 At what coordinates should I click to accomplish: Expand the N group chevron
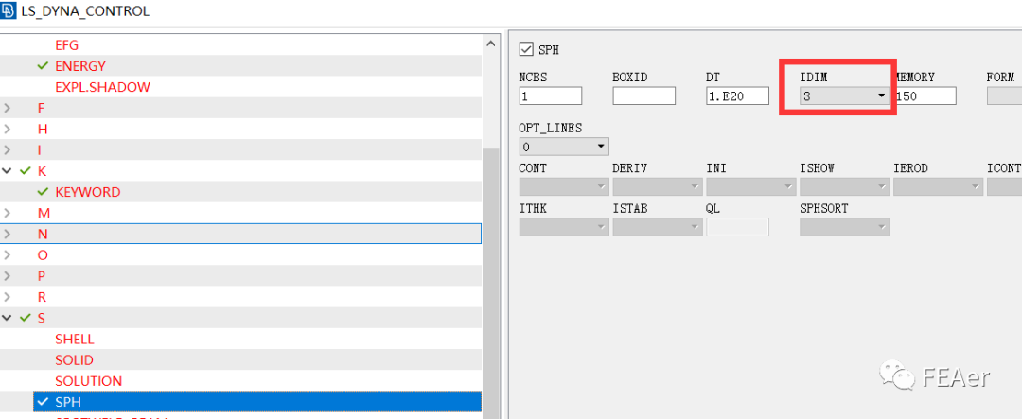click(8, 234)
